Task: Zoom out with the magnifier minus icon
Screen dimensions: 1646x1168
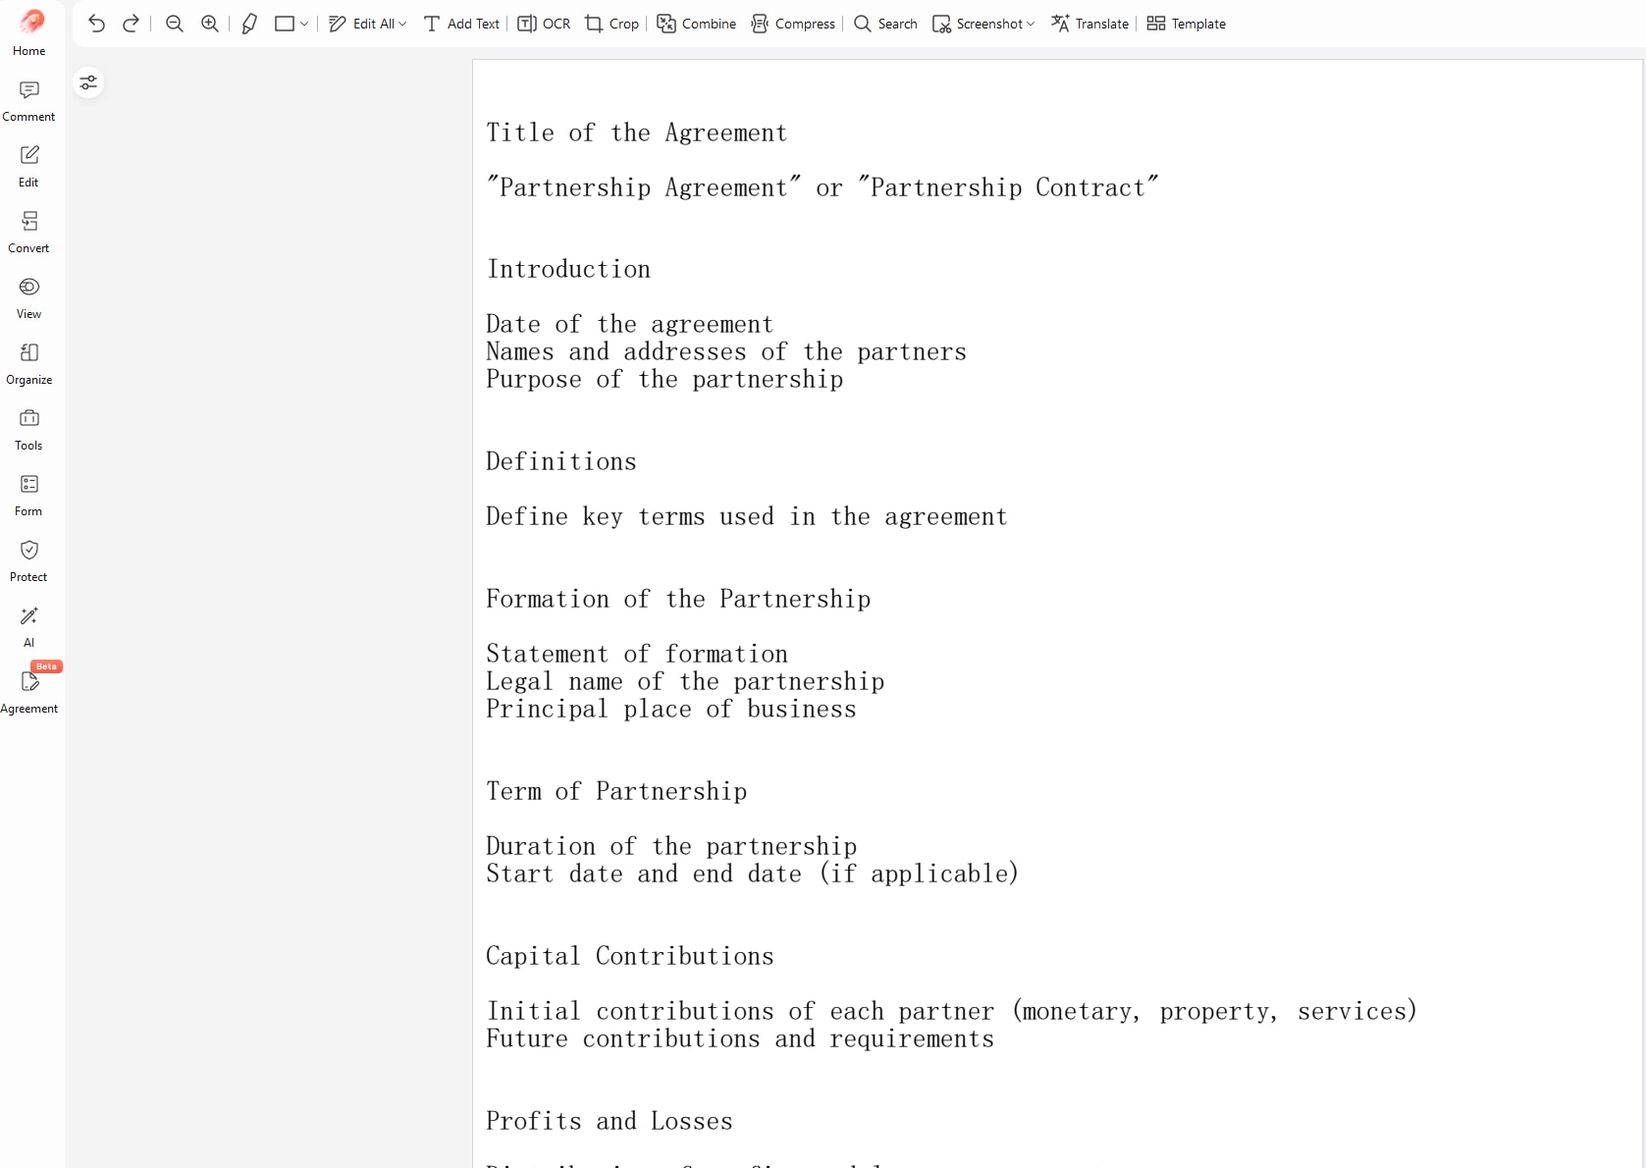Action: 175,24
